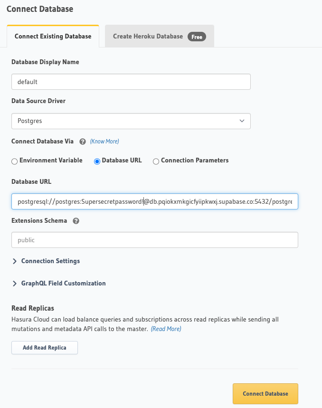Select the Connect Existing Database tab
The image size is (322, 408).
coord(53,36)
